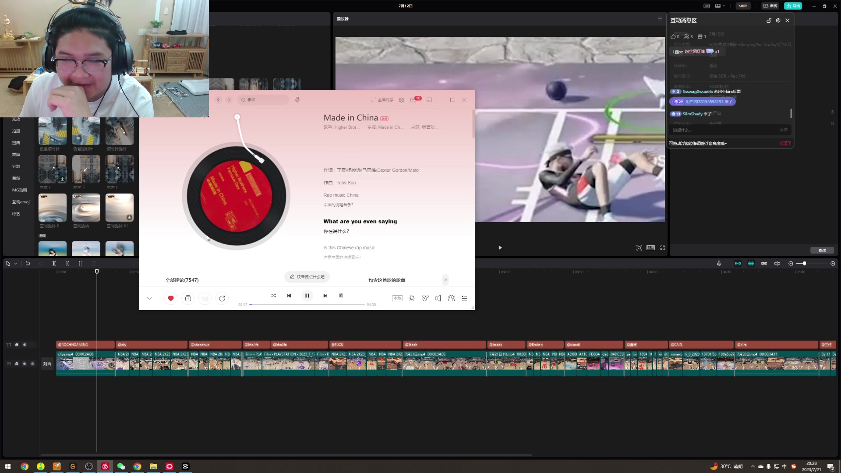Image resolution: width=841 pixels, height=473 pixels.
Task: Select the @RDCHNGAMING text clip
Action: coord(85,345)
